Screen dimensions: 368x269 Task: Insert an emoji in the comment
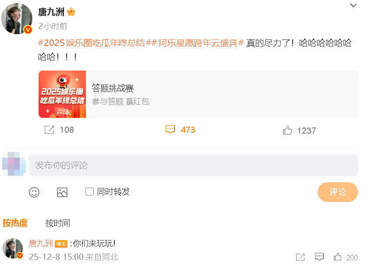pyautogui.click(x=34, y=192)
